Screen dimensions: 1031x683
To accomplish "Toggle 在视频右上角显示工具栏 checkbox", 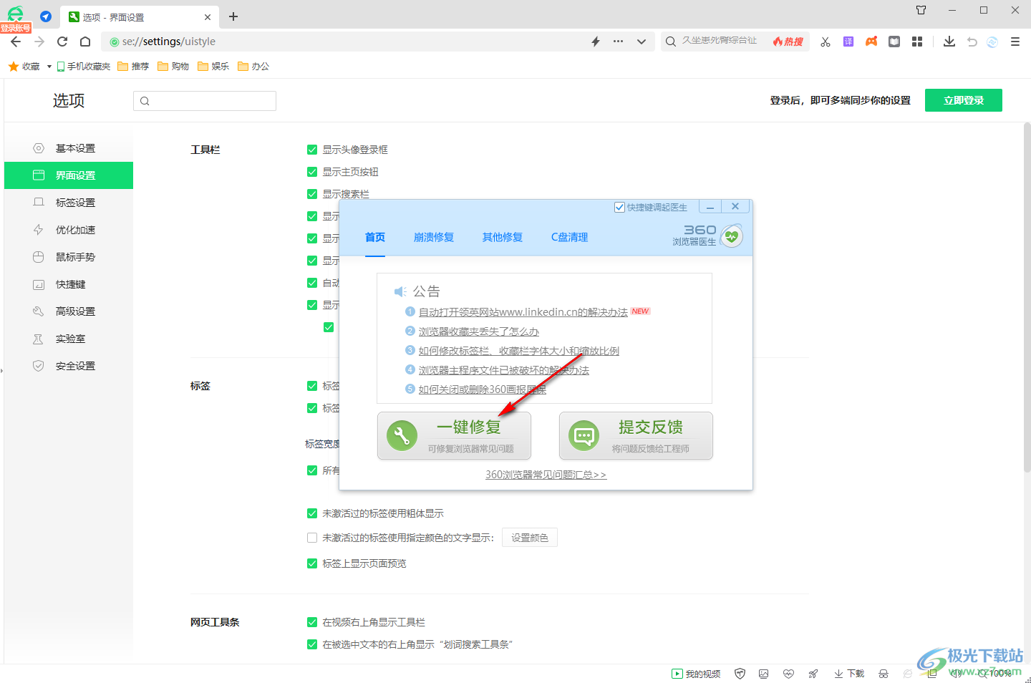I will 312,622.
